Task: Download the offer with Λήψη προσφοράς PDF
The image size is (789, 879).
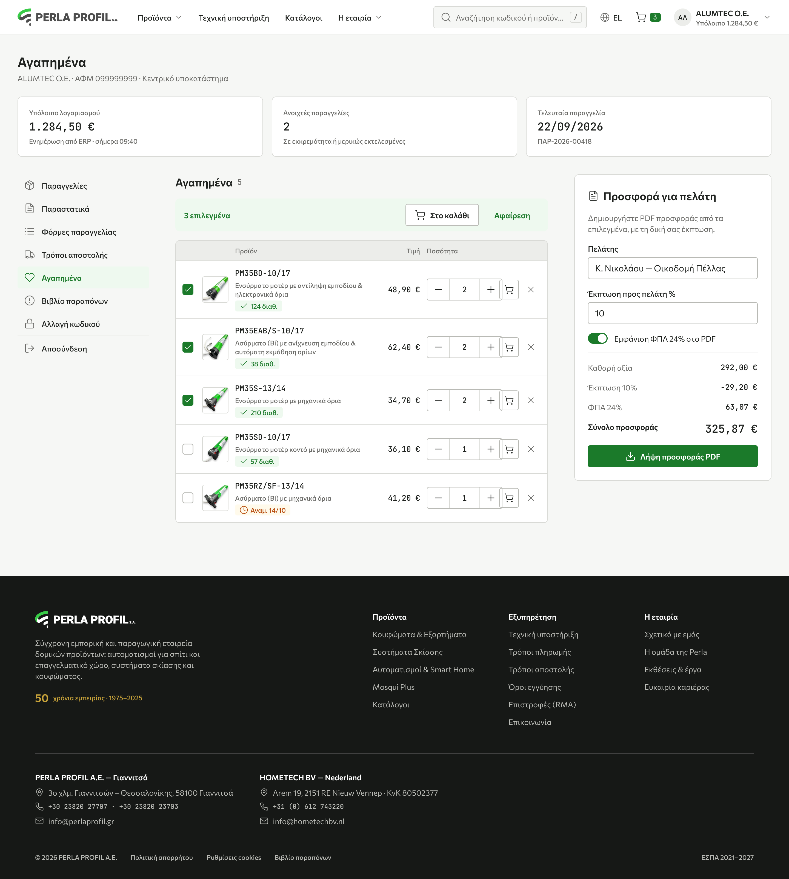Action: click(672, 456)
